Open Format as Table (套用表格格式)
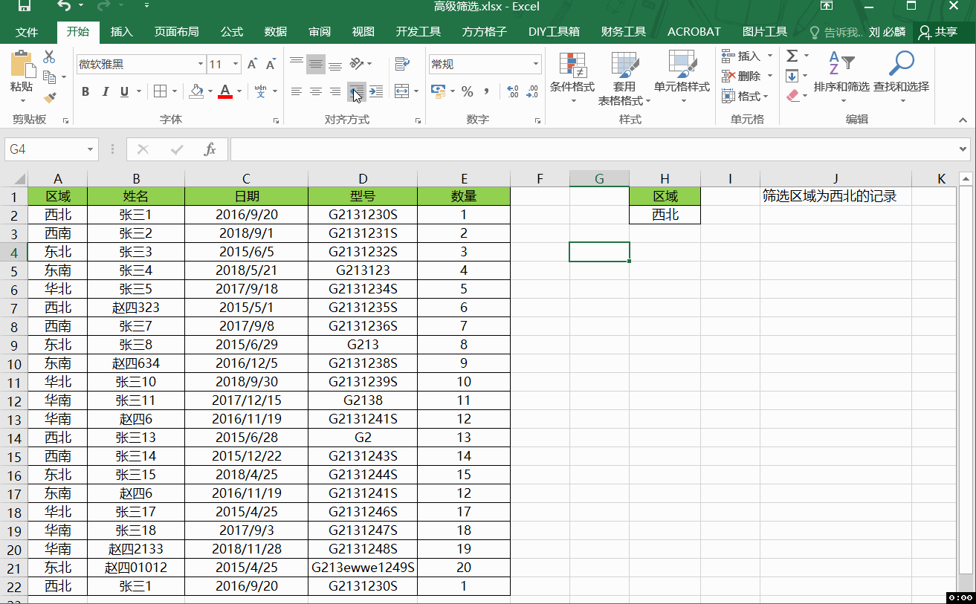Viewport: 976px width, 604px height. (624, 78)
